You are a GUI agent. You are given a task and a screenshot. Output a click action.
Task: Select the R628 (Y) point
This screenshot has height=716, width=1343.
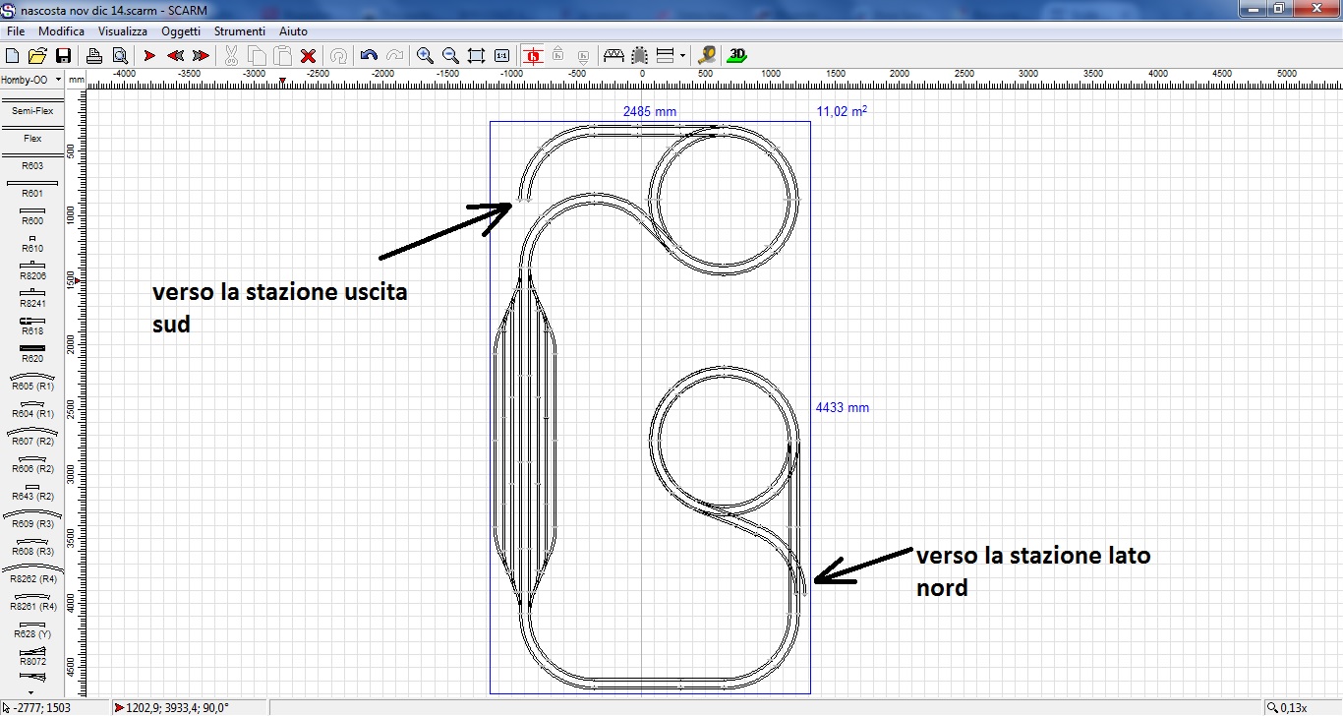pyautogui.click(x=32, y=630)
